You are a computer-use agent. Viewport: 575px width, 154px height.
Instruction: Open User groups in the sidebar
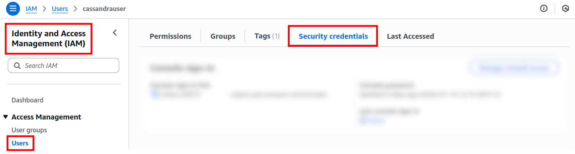(29, 130)
